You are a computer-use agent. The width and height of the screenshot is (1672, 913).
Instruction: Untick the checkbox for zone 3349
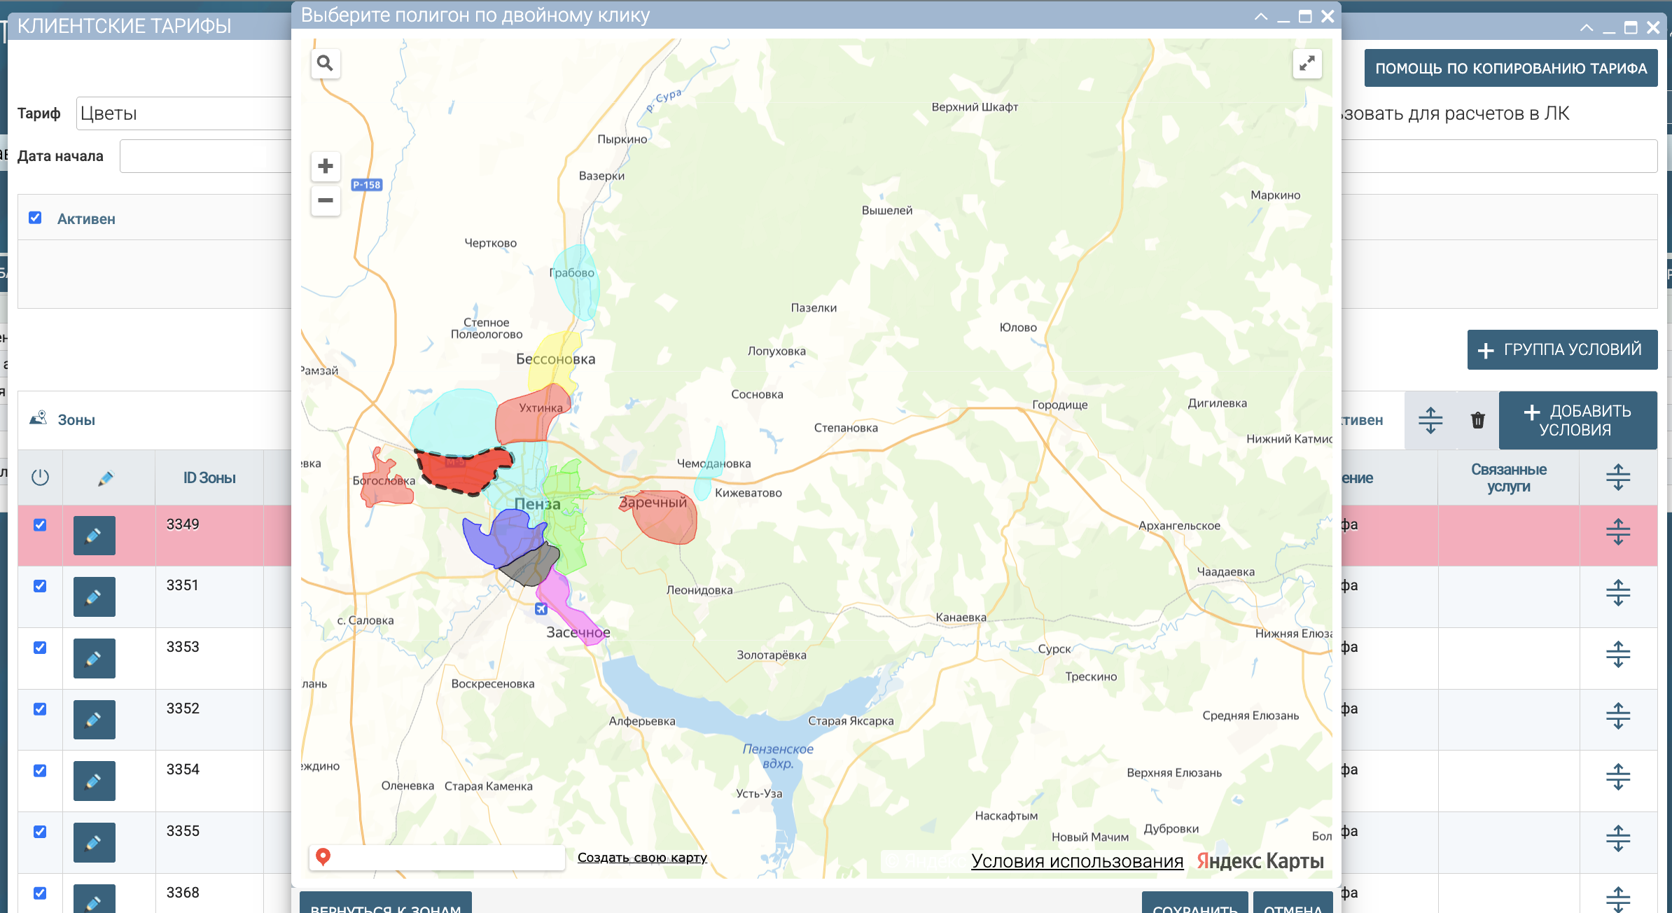point(40,524)
